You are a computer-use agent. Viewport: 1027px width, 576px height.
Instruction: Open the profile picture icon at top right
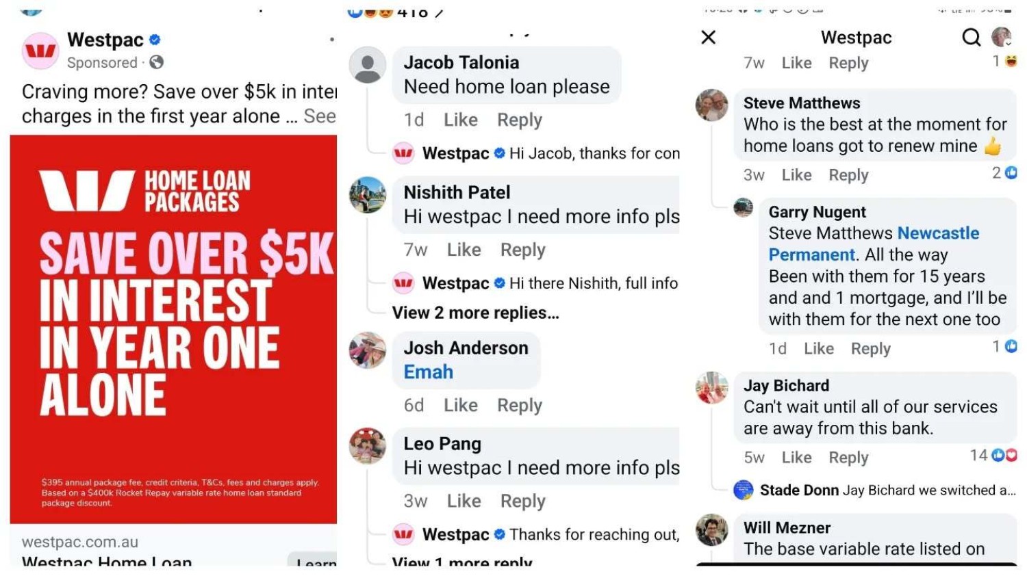click(x=1002, y=37)
